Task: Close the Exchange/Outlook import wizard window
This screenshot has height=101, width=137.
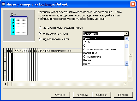Action: pyautogui.click(x=133, y=4)
